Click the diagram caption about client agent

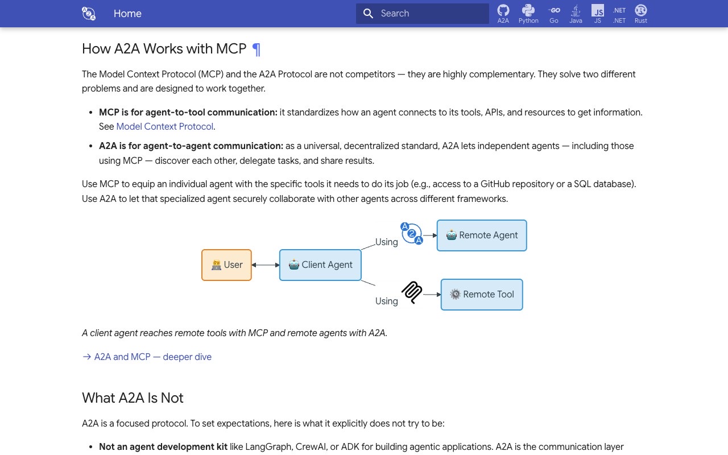point(234,333)
